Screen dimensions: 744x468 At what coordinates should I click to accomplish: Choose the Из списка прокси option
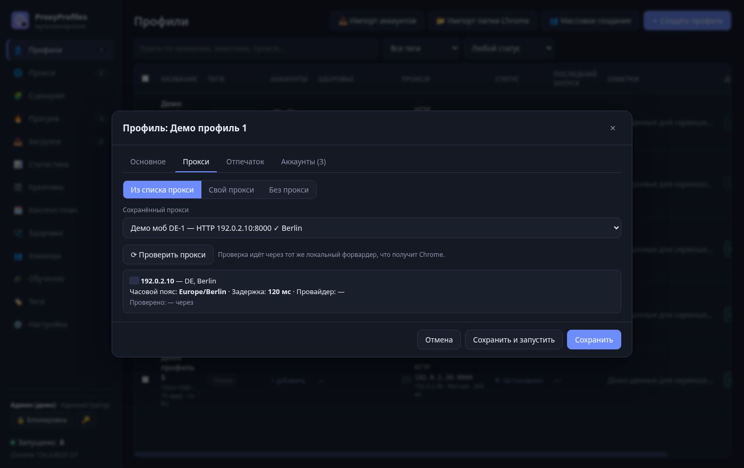point(162,190)
